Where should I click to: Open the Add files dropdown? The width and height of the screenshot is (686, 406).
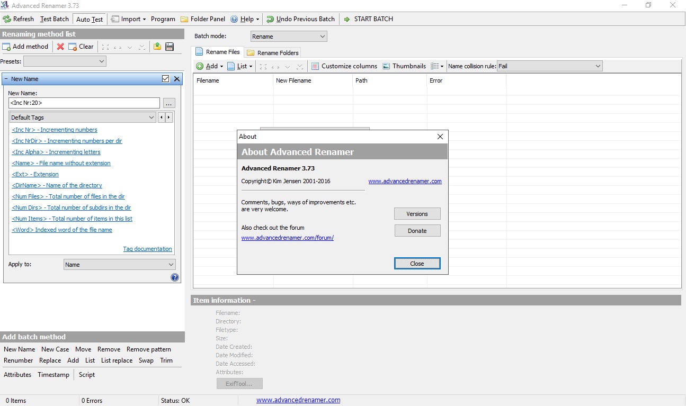coord(210,66)
